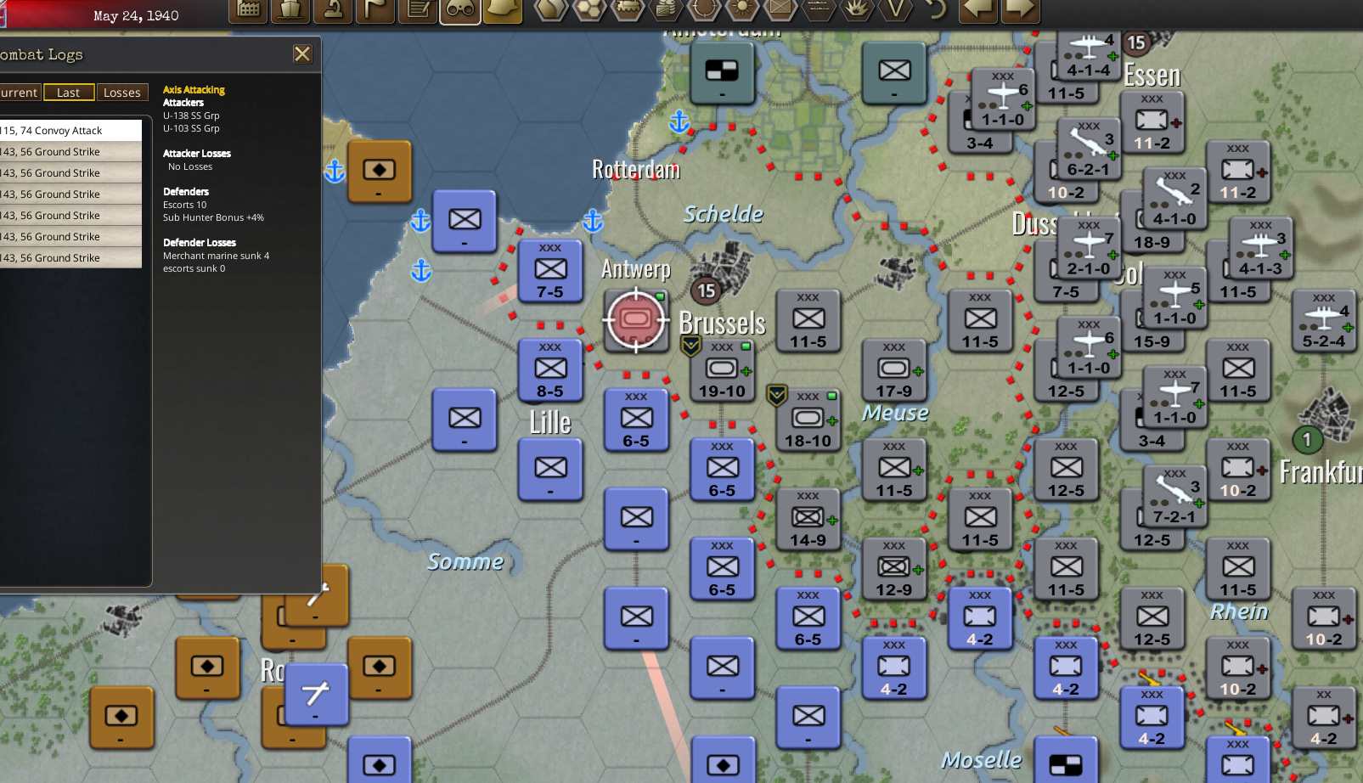Switch to the Current tab in Combat Logs
This screenshot has width=1363, height=783.
pyautogui.click(x=19, y=93)
